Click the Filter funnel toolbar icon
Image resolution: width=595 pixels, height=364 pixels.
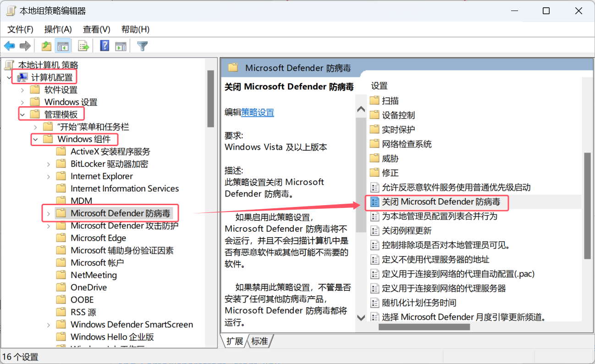pos(143,46)
